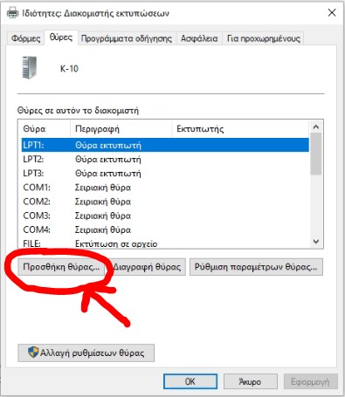Click the scroll down arrow in ports list
The image size is (345, 397).
(x=316, y=242)
